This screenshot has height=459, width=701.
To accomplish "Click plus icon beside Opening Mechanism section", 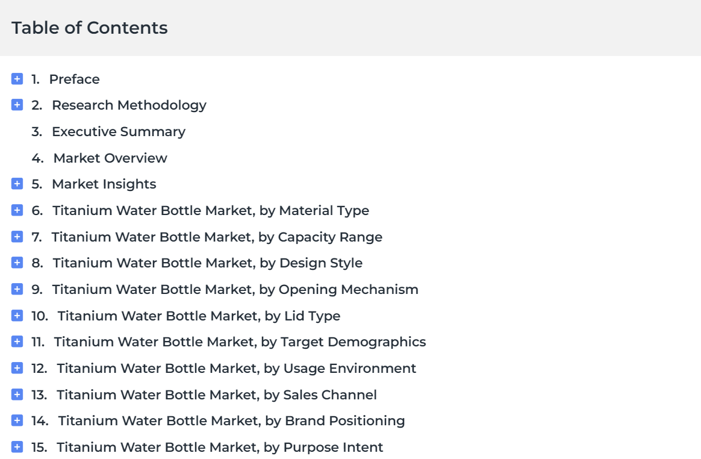I will (17, 290).
